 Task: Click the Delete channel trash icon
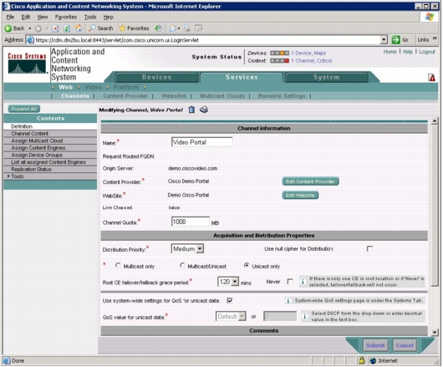(191, 110)
